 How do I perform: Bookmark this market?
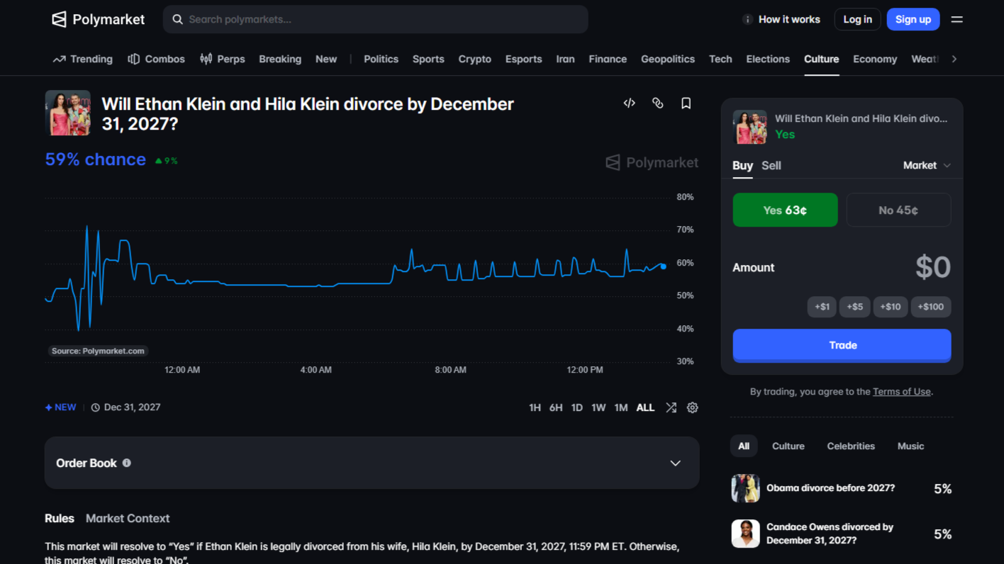(686, 103)
